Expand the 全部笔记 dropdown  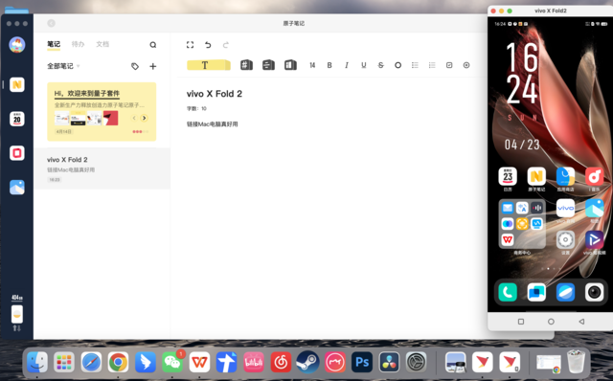(63, 66)
